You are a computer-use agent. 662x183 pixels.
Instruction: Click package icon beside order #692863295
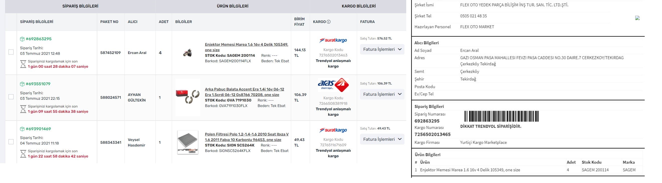coord(22,39)
